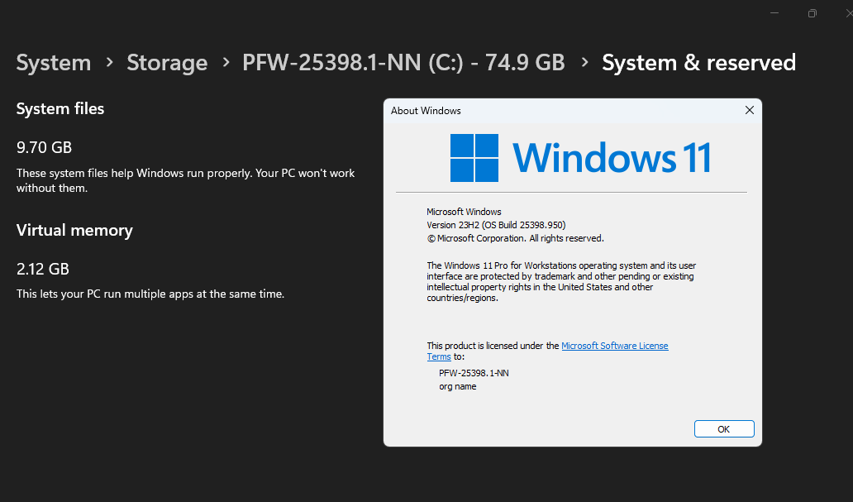This screenshot has height=502, width=853.
Task: Go back to the System breadcrumb
Action: click(54, 63)
